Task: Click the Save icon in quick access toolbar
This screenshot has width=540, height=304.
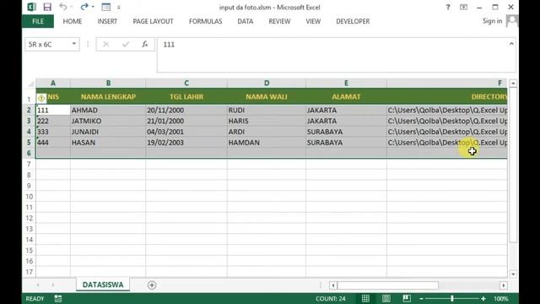Action: coord(47,7)
